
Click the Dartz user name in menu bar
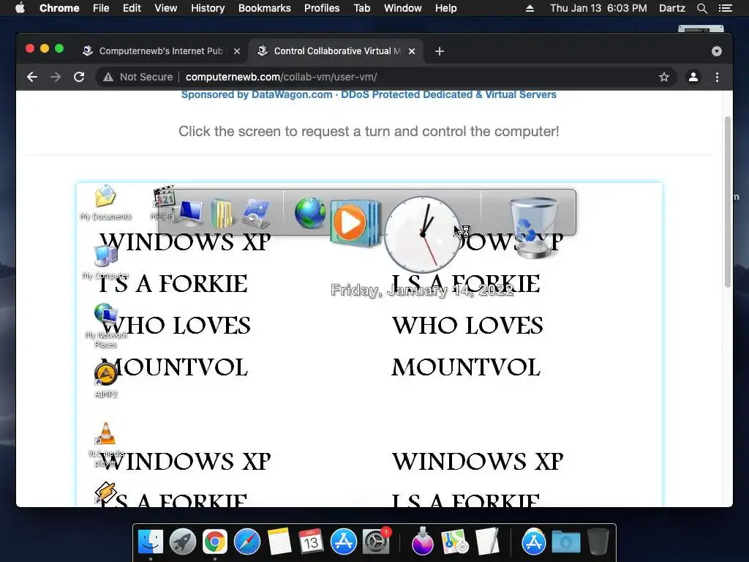[x=671, y=8]
